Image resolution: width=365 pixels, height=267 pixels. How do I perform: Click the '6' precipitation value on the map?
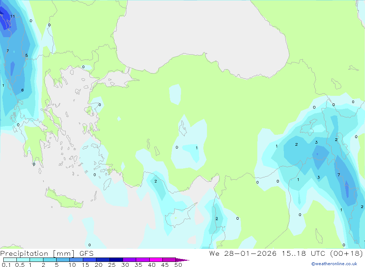point(22,90)
